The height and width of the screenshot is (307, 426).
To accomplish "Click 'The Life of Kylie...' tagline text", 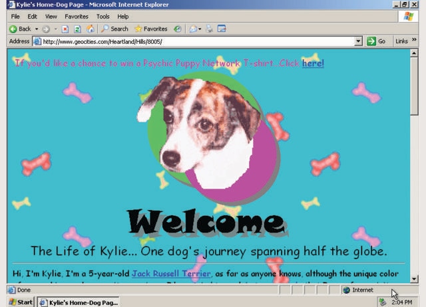I will 209,251.
